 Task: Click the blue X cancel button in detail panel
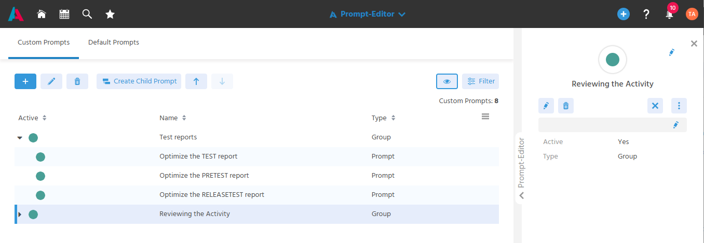click(x=655, y=106)
